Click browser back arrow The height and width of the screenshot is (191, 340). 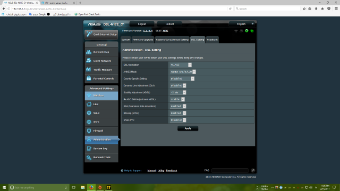click(4, 8)
